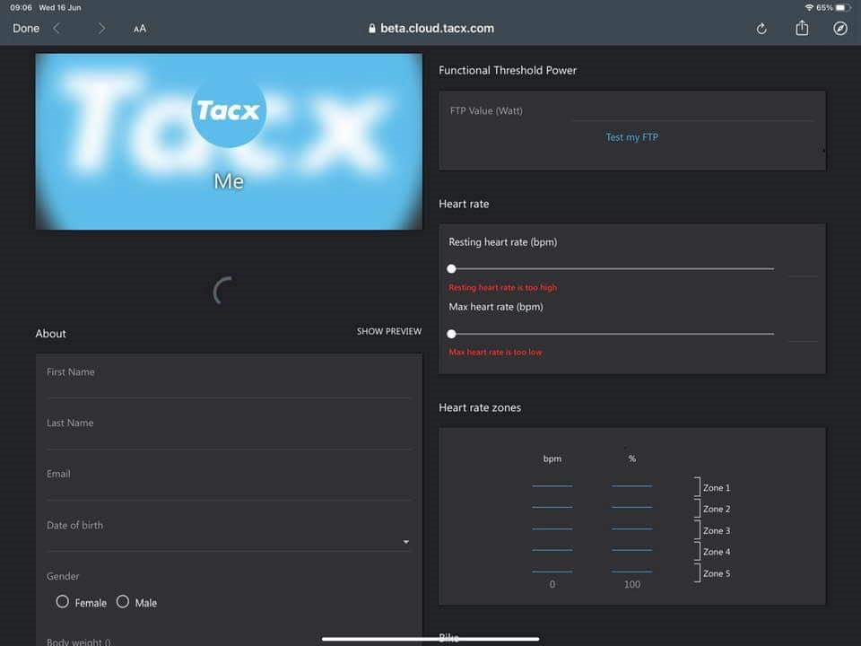This screenshot has width=861, height=646.
Task: Tap the Wi-Fi status icon
Action: (809, 8)
